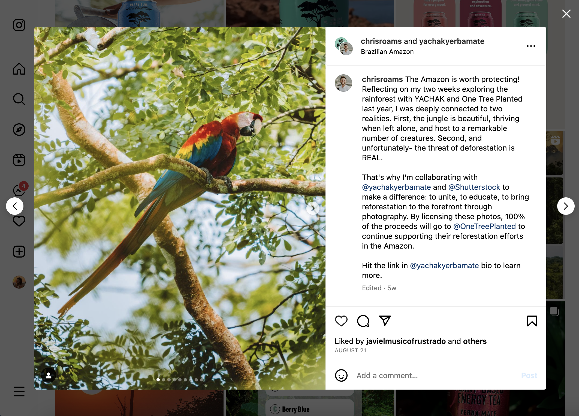Open the emoji picker in comment box
The image size is (579, 416).
tap(341, 376)
